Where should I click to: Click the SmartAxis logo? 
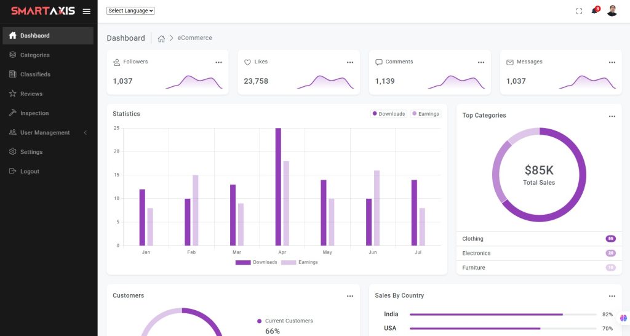[43, 11]
